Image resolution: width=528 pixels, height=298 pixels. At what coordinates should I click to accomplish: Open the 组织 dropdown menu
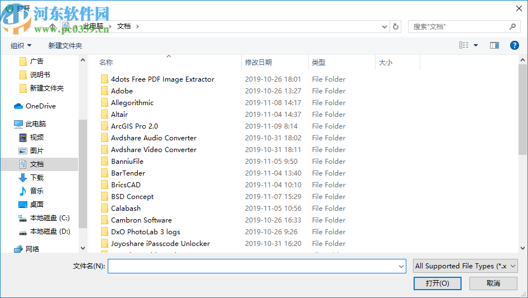point(21,45)
